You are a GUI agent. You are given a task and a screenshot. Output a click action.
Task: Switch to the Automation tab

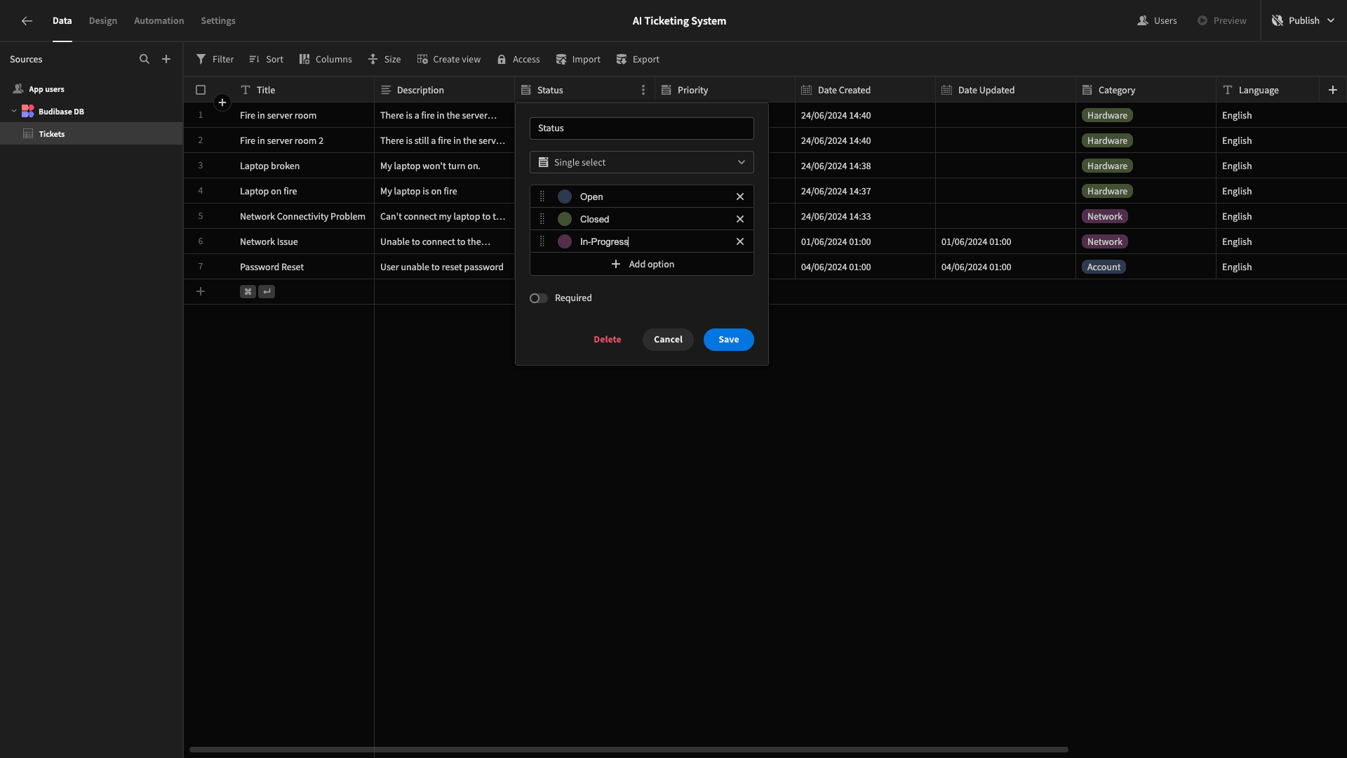[159, 21]
